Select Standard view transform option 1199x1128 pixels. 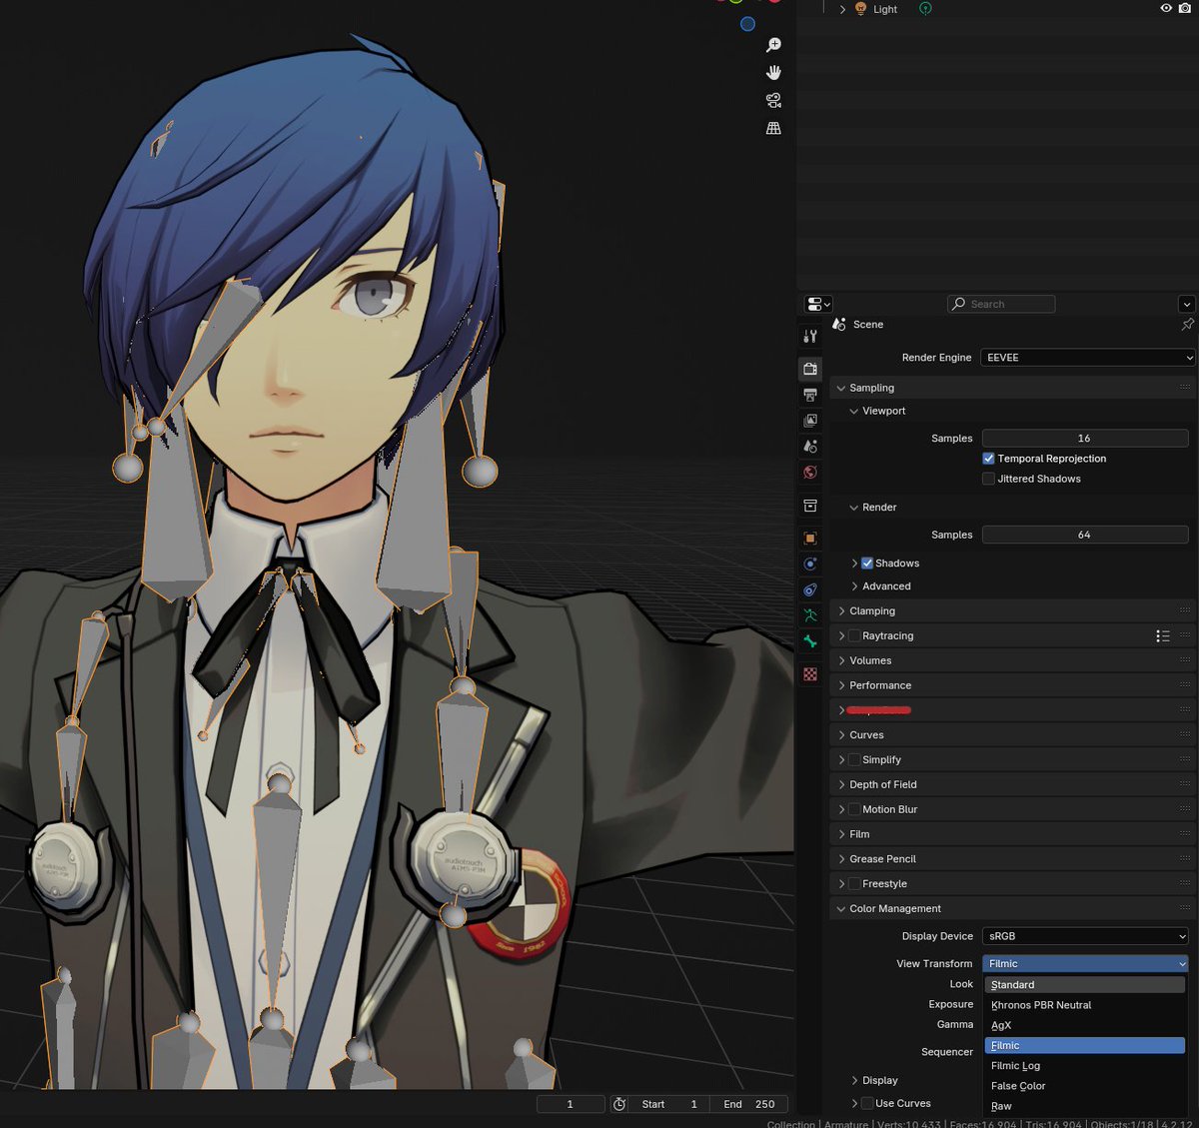[1085, 985]
